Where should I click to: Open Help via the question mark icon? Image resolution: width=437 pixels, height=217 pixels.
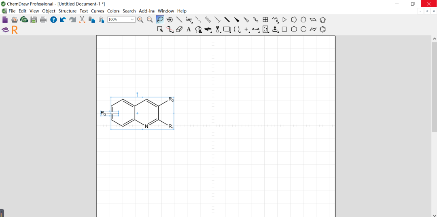coord(53,19)
